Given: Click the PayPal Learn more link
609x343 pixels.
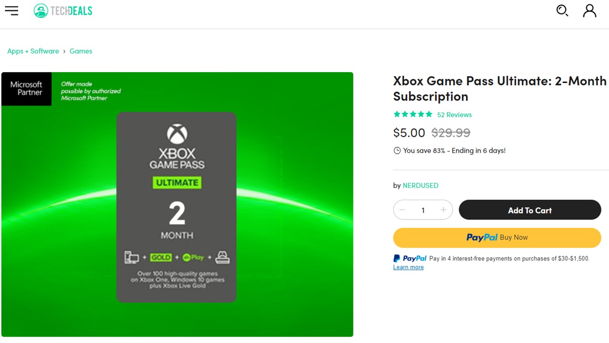Looking at the screenshot, I should click(408, 267).
